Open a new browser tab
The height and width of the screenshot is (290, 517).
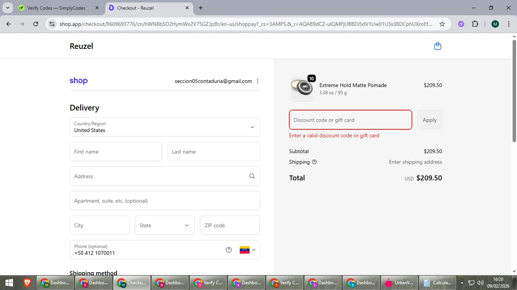(x=201, y=8)
